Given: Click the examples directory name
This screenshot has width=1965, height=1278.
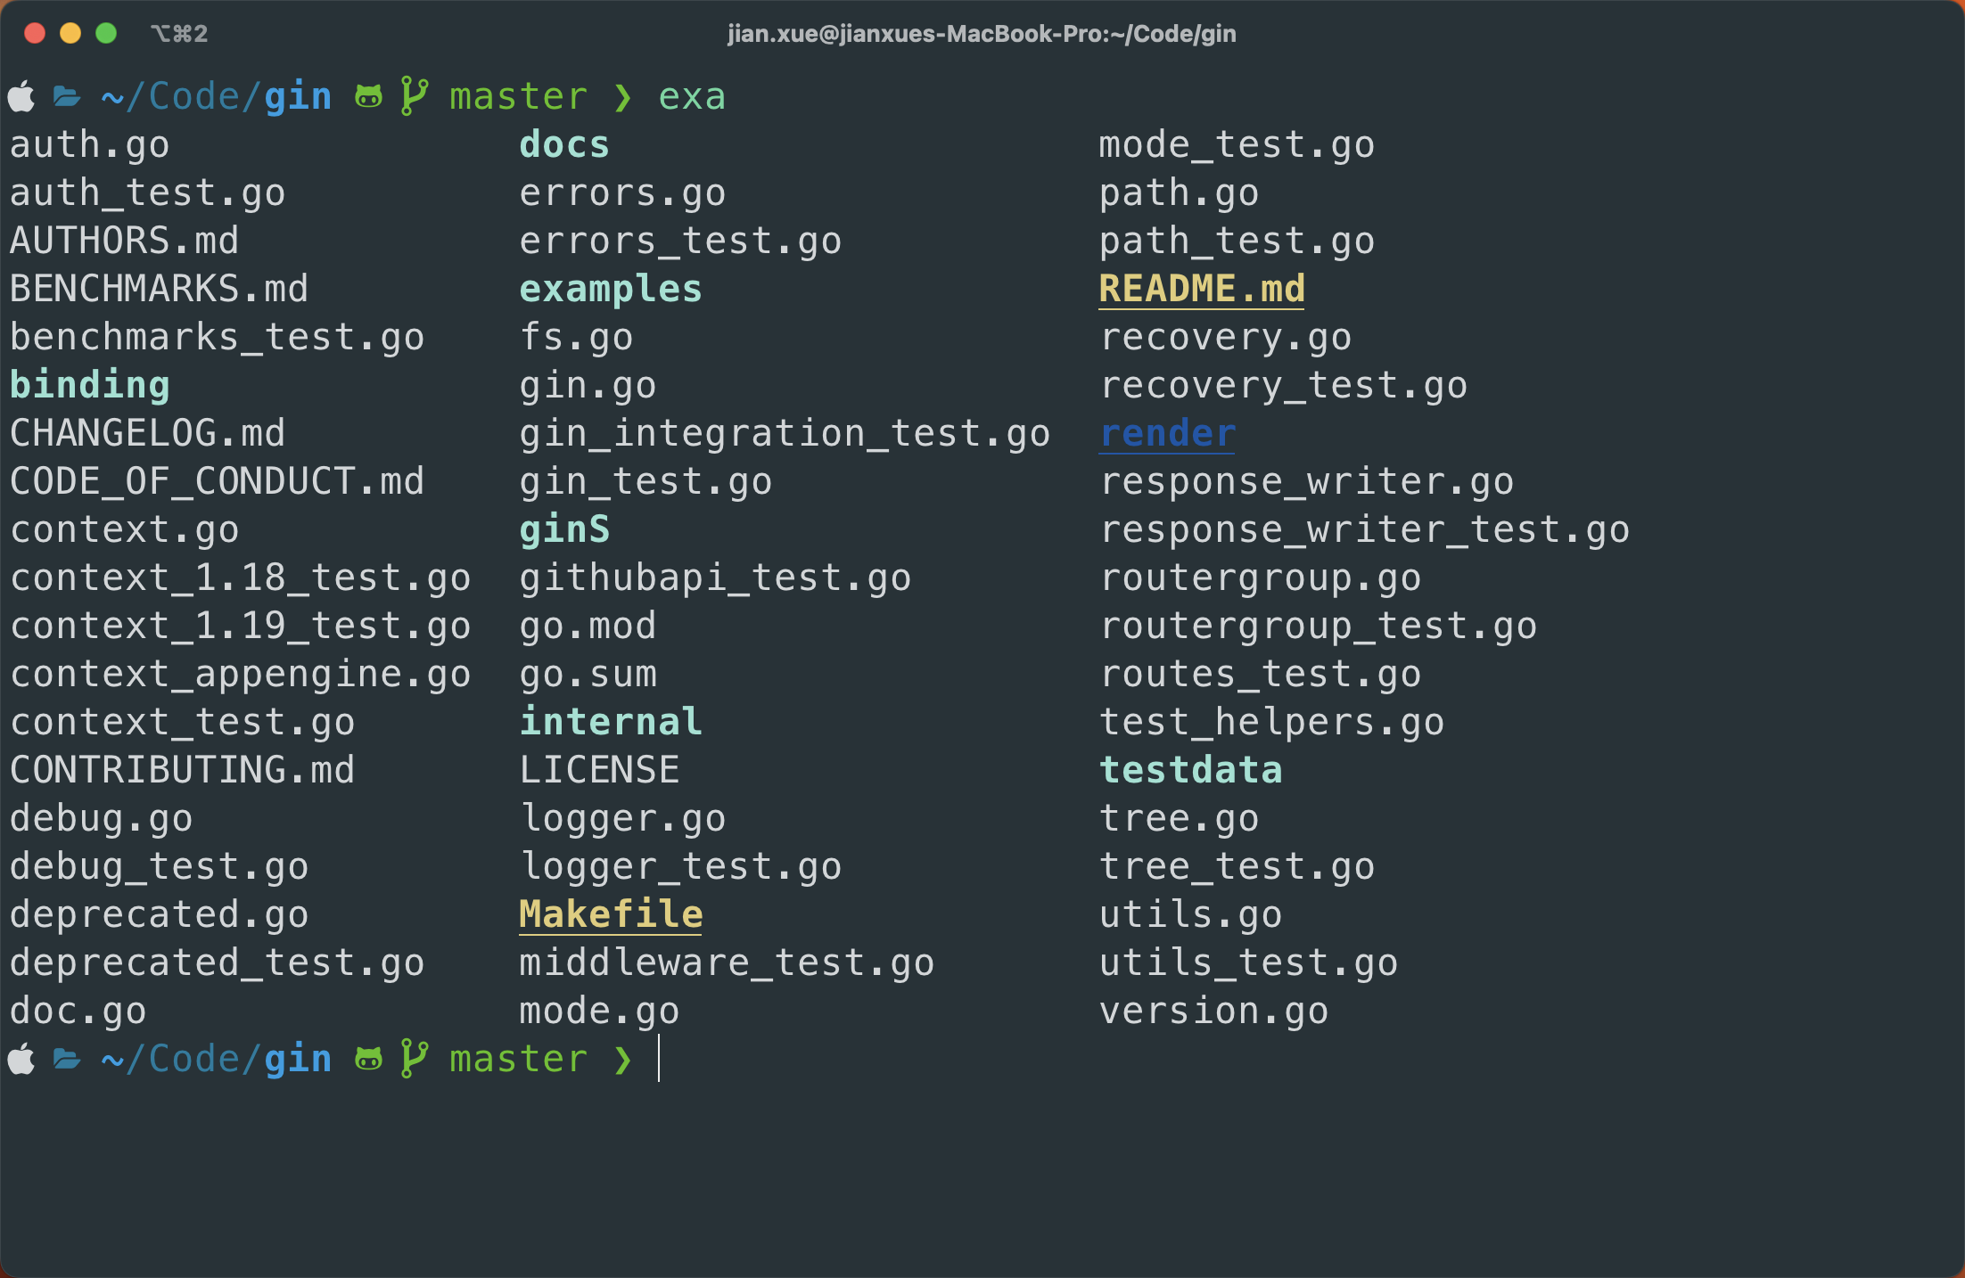Looking at the screenshot, I should (x=611, y=289).
